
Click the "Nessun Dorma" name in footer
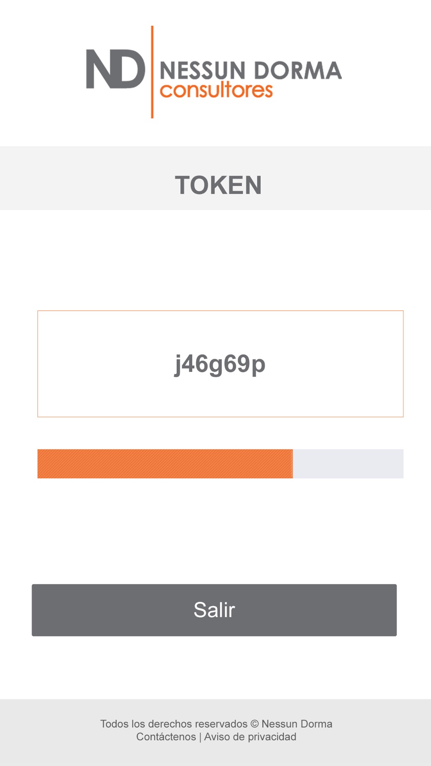[297, 724]
